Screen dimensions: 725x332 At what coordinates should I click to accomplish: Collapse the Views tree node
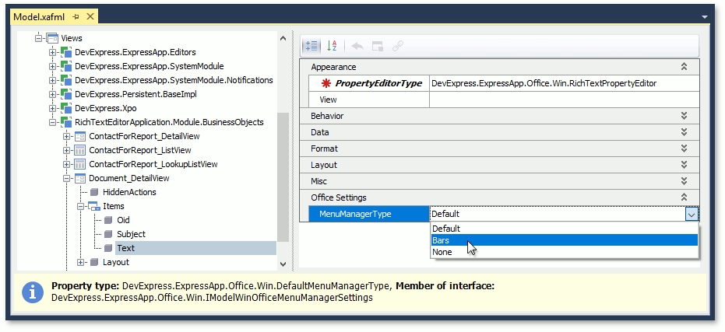(x=38, y=38)
